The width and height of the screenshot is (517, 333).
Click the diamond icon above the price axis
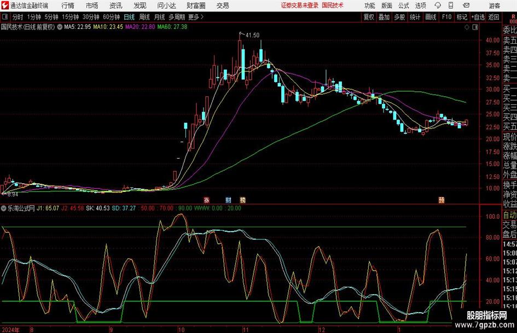click(x=467, y=27)
